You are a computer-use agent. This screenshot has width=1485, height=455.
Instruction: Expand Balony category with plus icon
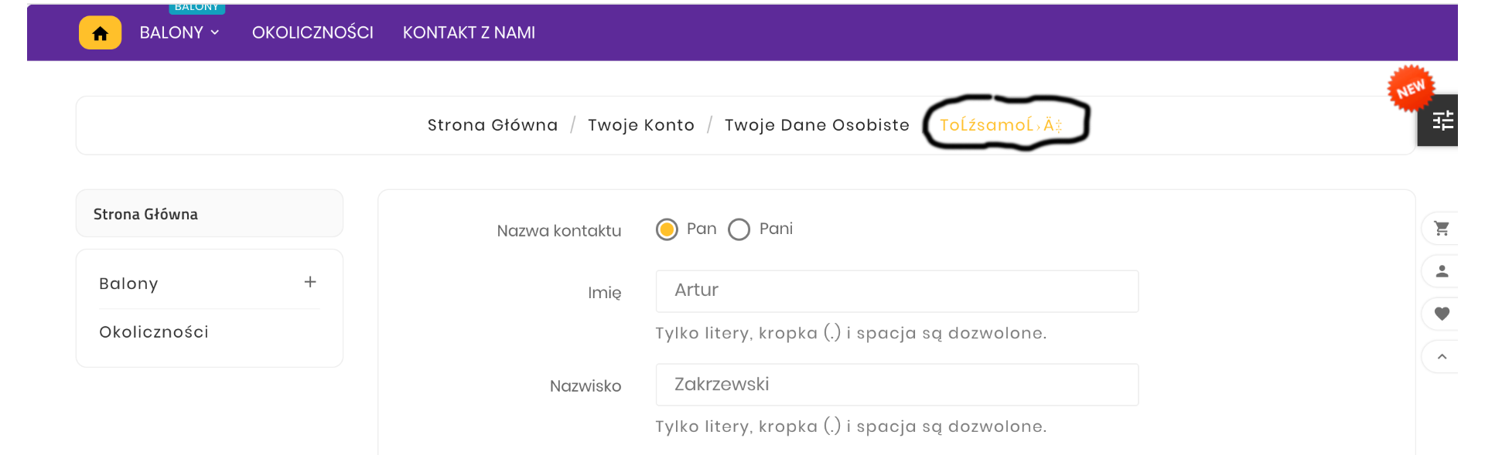tap(310, 282)
